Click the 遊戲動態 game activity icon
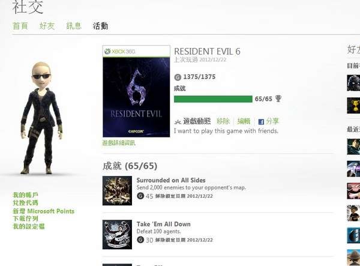The image size is (360, 266). pyautogui.click(x=178, y=122)
